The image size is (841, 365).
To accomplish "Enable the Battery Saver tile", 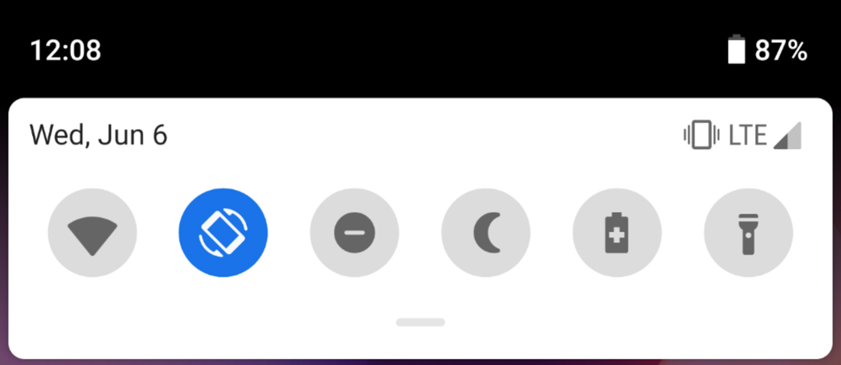I will click(617, 233).
